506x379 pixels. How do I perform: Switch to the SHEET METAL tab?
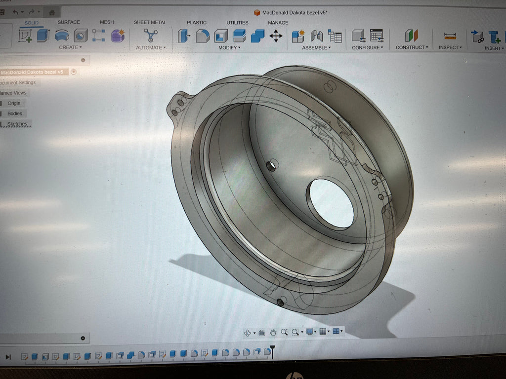150,22
